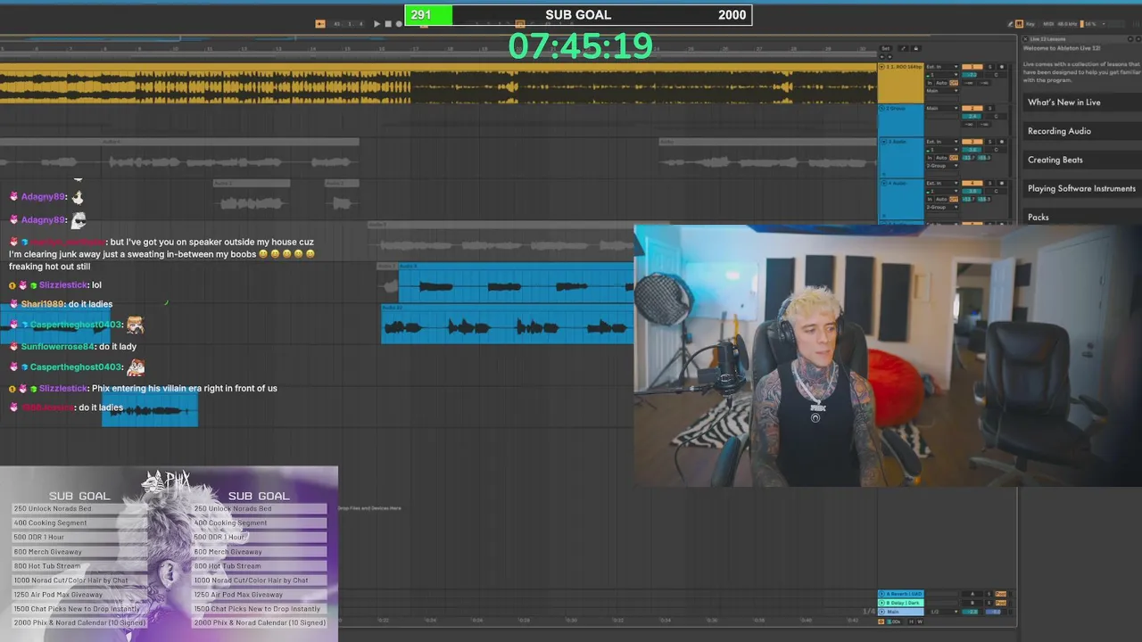1142x642 pixels.
Task: Fold the 4 Audio track triangle
Action: [884, 183]
